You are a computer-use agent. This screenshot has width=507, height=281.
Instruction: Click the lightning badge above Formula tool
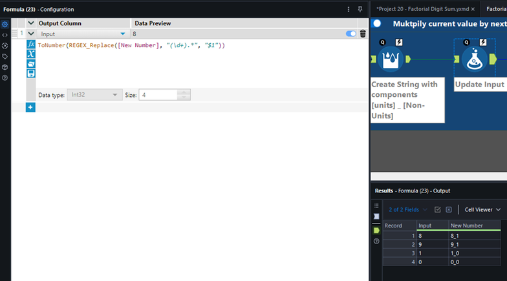click(x=482, y=43)
